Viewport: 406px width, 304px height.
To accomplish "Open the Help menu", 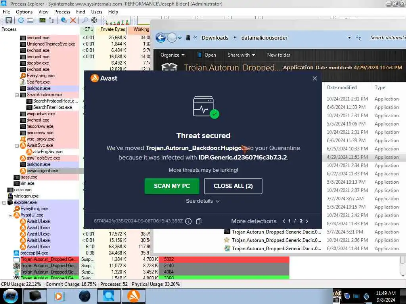I will pyautogui.click(x=113, y=12).
